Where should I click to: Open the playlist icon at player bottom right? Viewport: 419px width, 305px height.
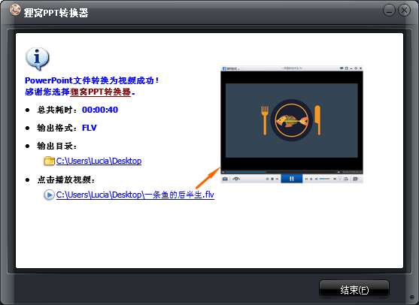coord(356,179)
